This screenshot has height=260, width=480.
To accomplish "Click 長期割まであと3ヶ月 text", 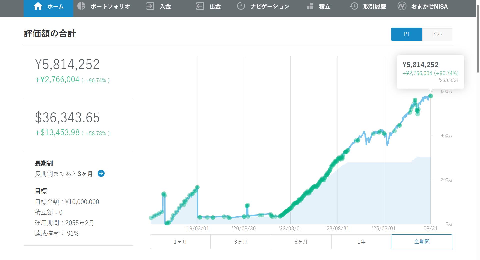I will [x=64, y=174].
